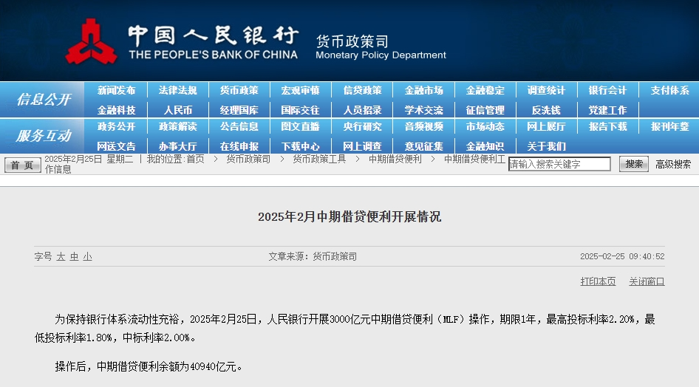Set font size to 小 (small)
Viewport: 699px width, 387px height.
(87, 256)
